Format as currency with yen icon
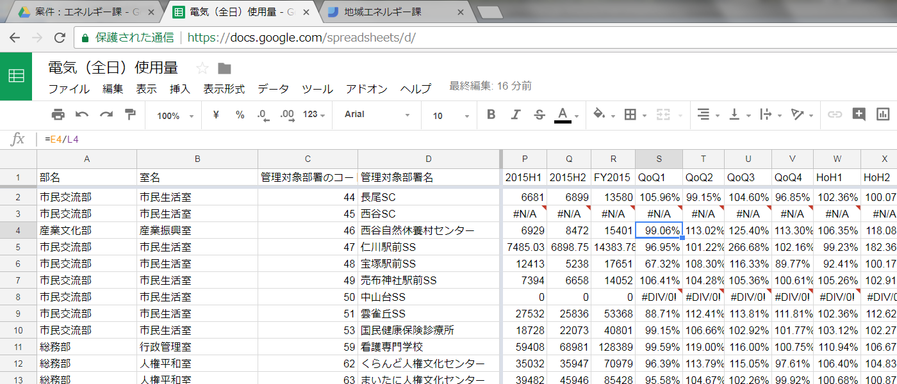 click(x=216, y=115)
